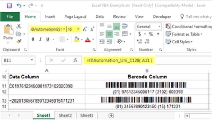Select the Format Painter brush icon
Viewport: 212px width, 120px height.
[x=19, y=42]
